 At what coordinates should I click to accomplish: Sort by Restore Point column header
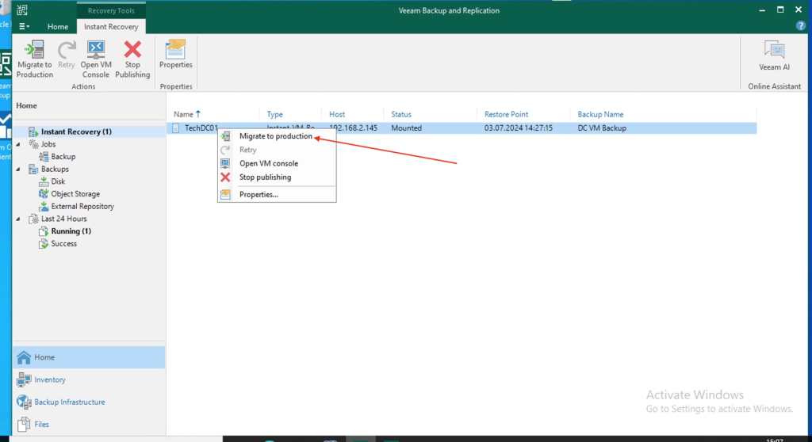[507, 114]
